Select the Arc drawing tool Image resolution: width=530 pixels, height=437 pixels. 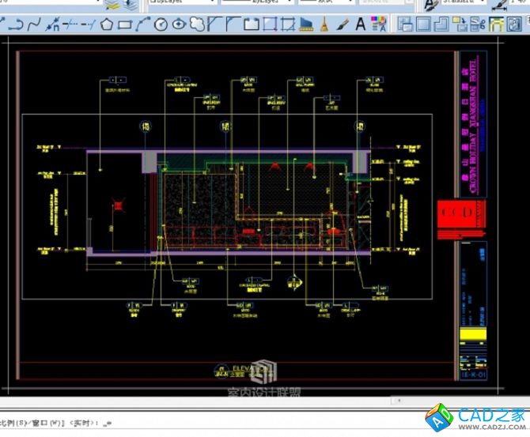(x=142, y=24)
